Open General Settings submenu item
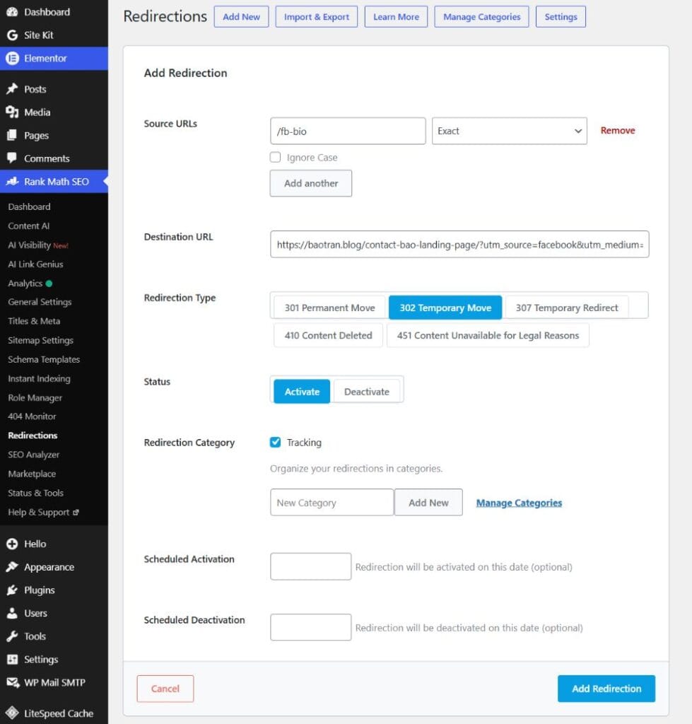This screenshot has height=724, width=692. click(40, 302)
